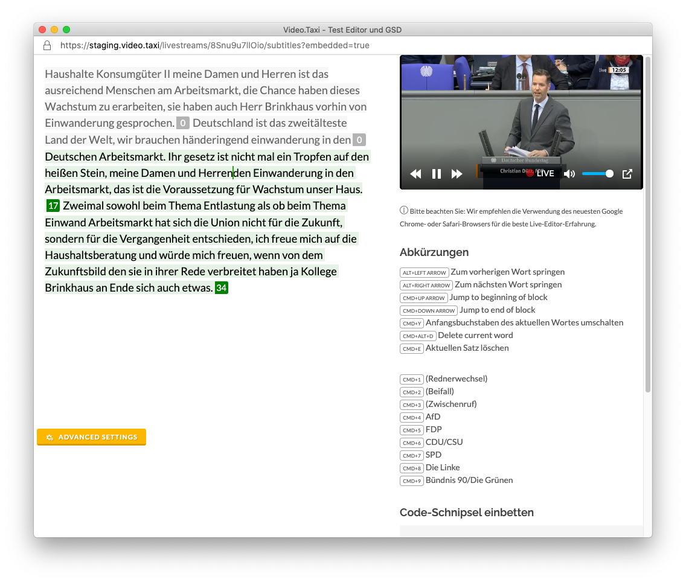Click the CMD+Y shortcut key
This screenshot has width=686, height=582.
[x=412, y=323]
